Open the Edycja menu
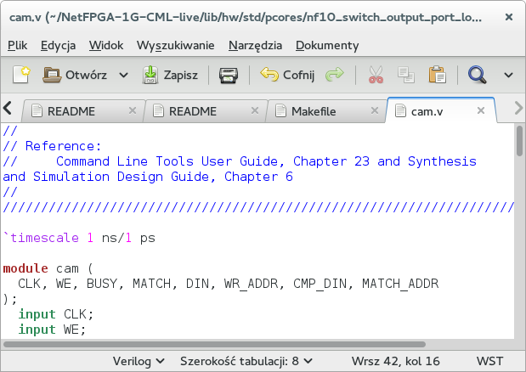This screenshot has width=526, height=372. click(58, 45)
